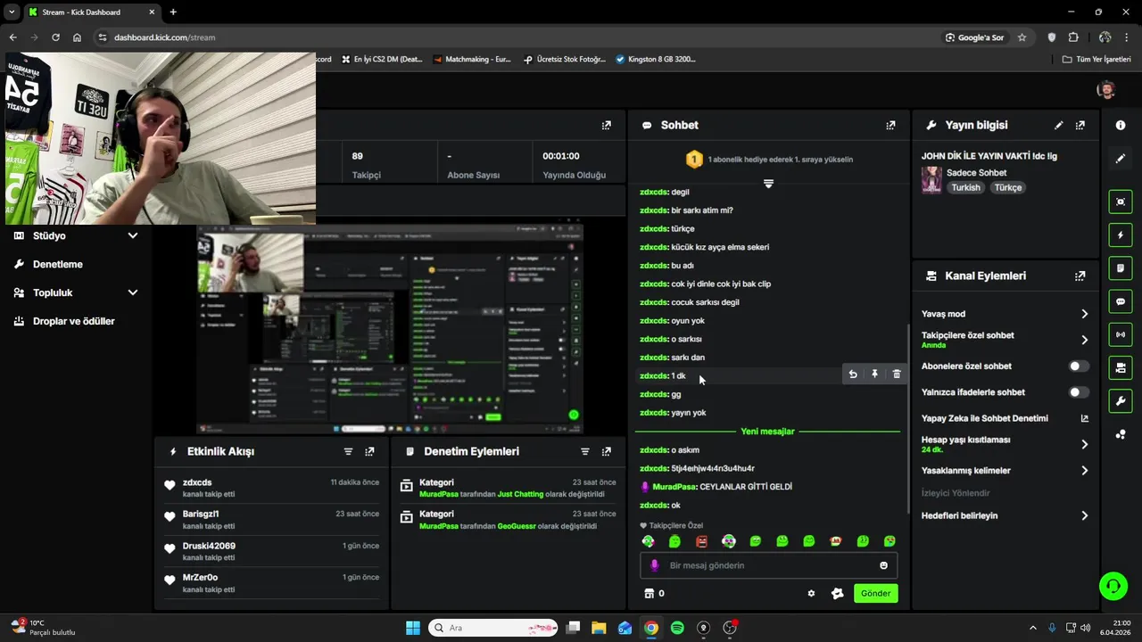This screenshot has height=642, width=1142.
Task: Toggle the chat bubble panel icon in sidebar
Action: click(1121, 301)
